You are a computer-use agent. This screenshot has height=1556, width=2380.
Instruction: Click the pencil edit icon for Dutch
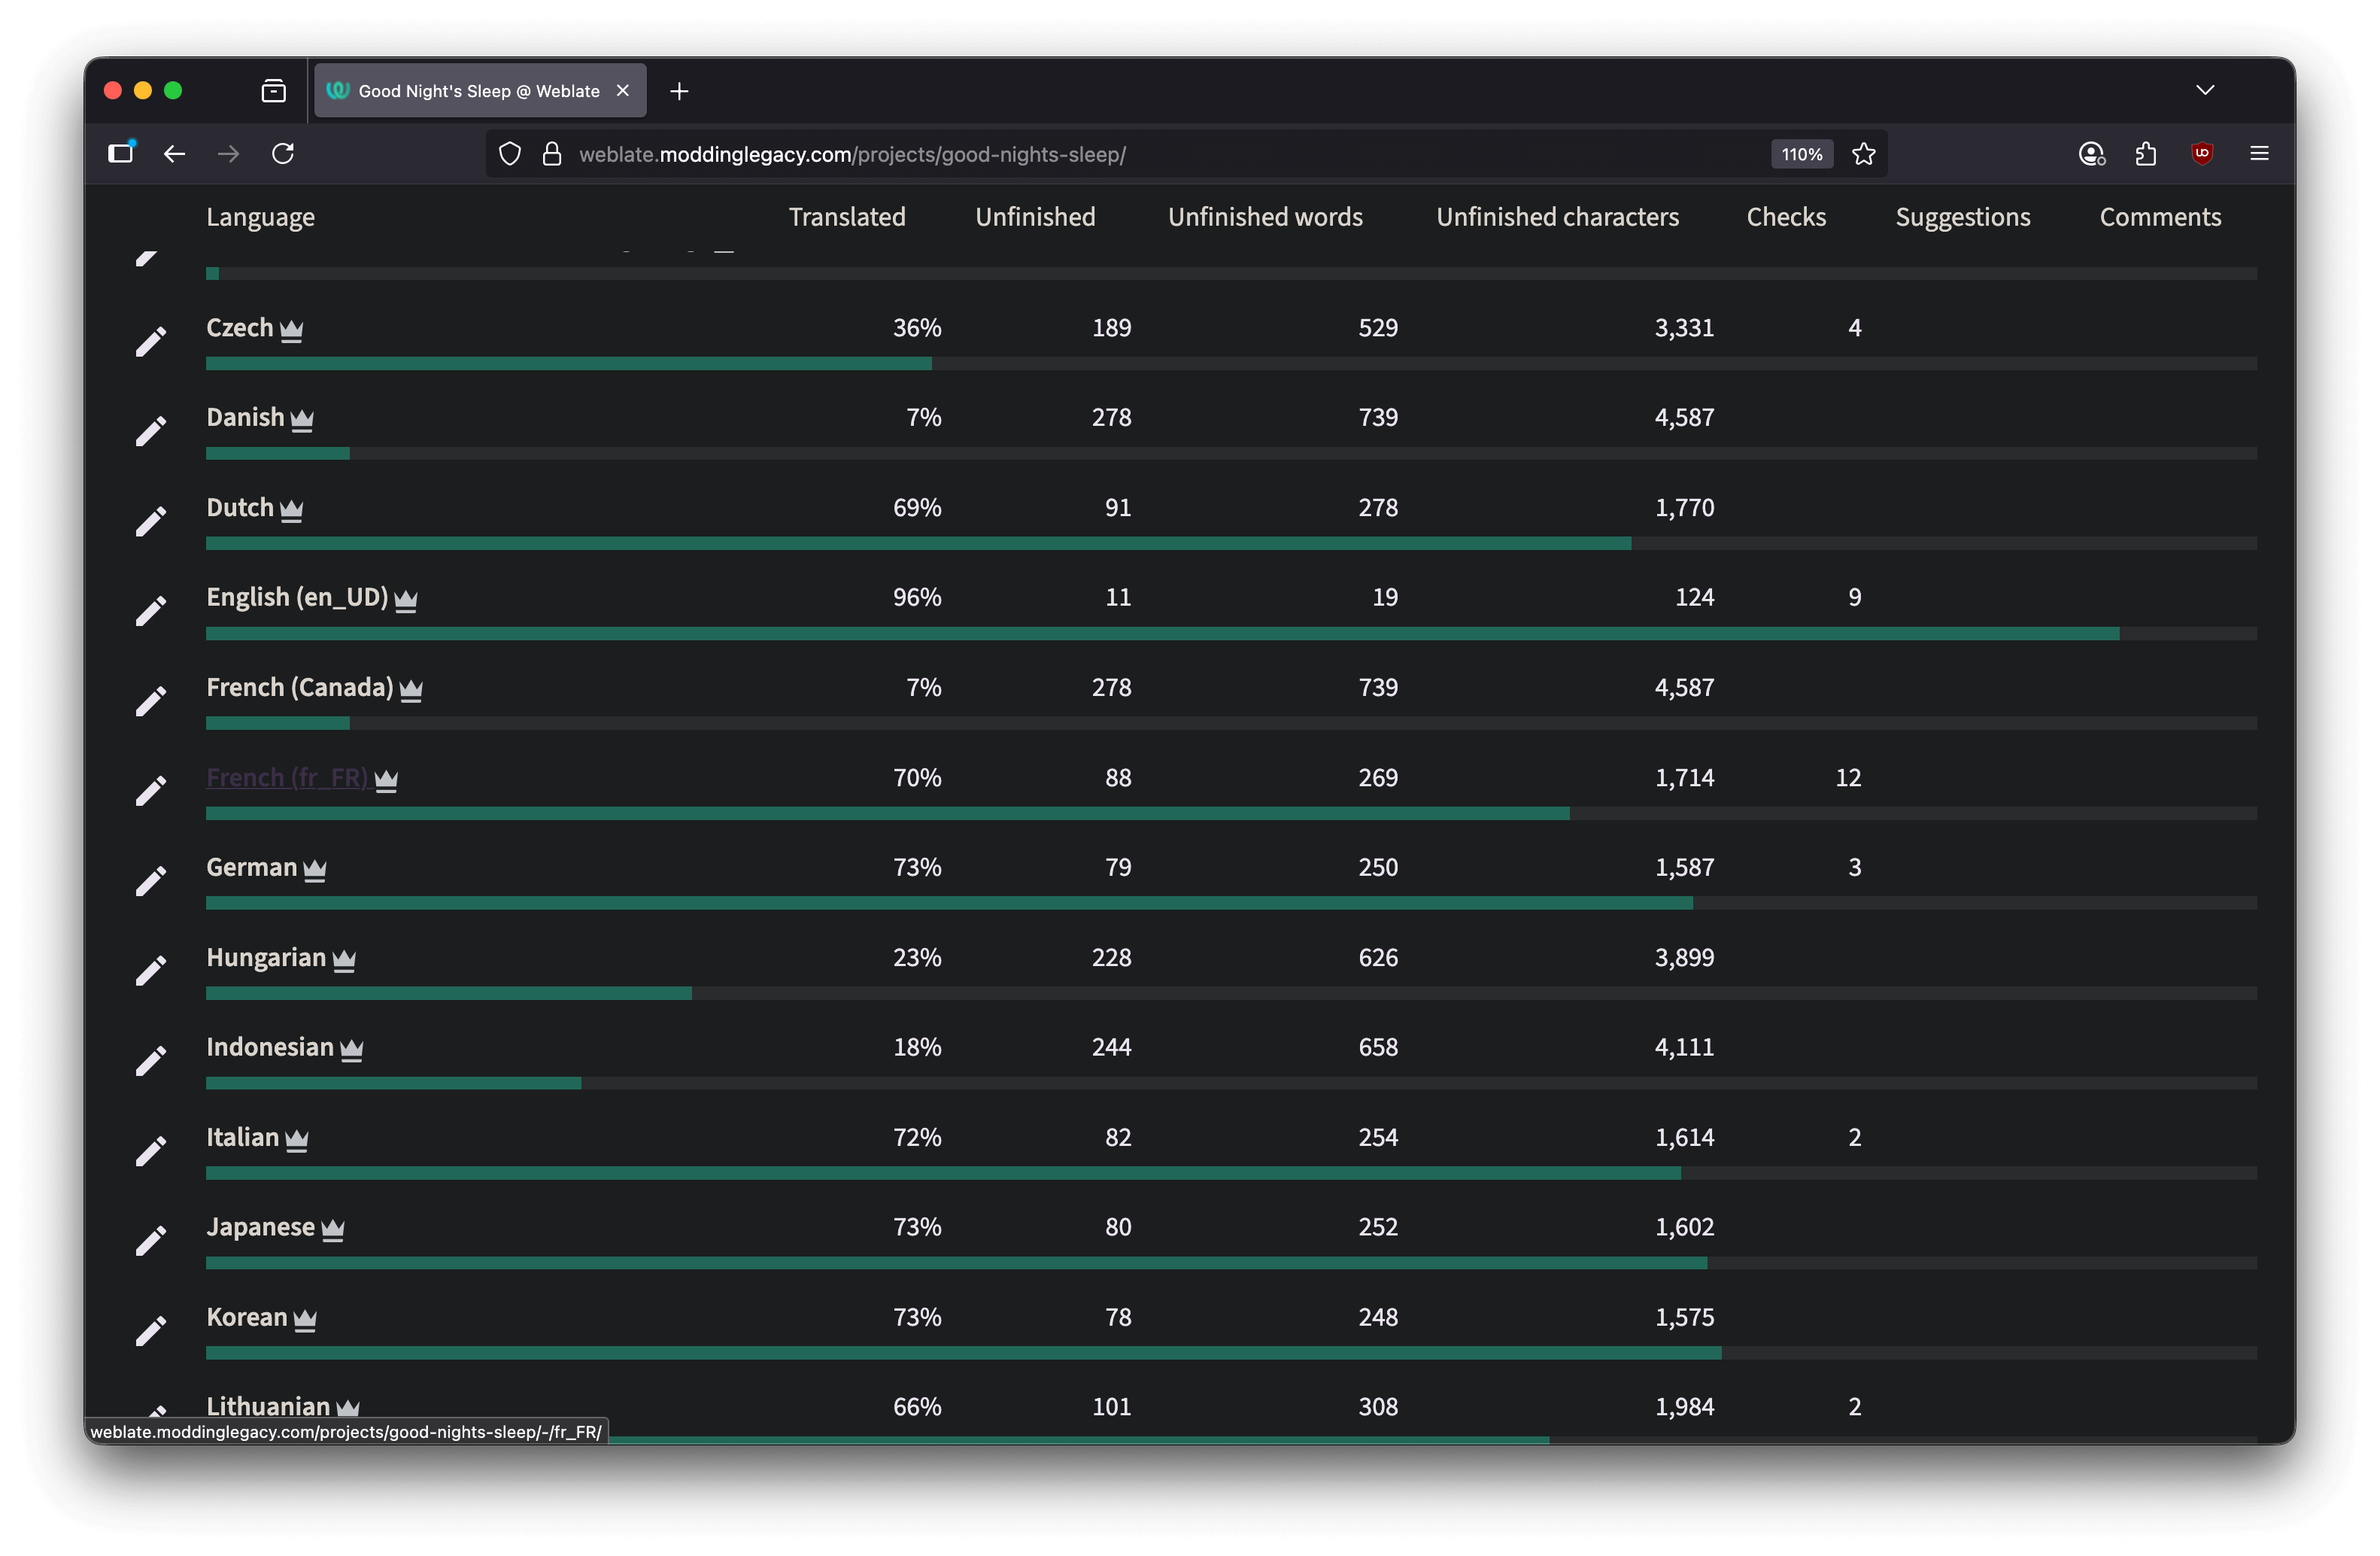[x=151, y=522]
